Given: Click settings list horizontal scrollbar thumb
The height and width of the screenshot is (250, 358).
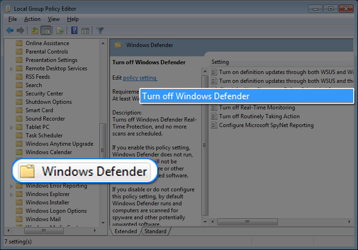Looking at the screenshot, I should [x=247, y=222].
